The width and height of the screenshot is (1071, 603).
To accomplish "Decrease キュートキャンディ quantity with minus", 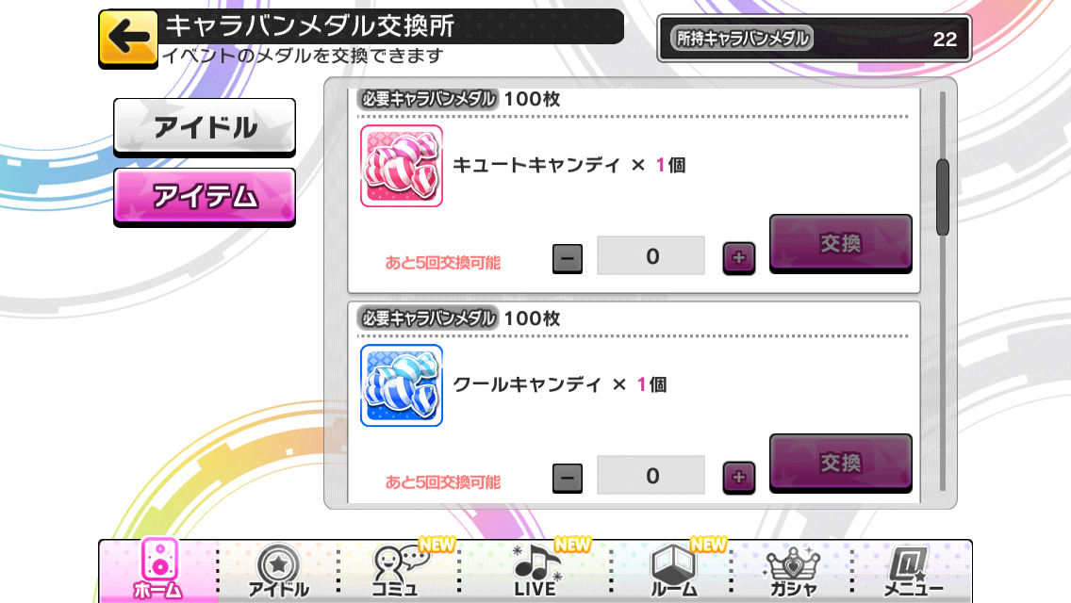I will [x=567, y=259].
